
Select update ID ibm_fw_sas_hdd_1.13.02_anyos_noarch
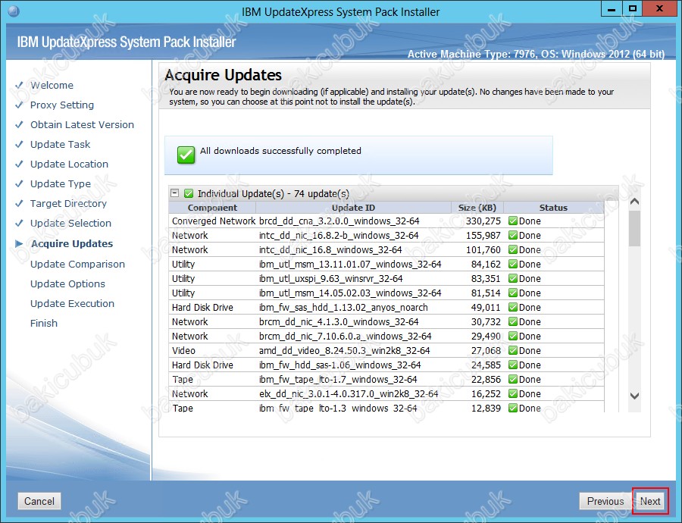343,308
